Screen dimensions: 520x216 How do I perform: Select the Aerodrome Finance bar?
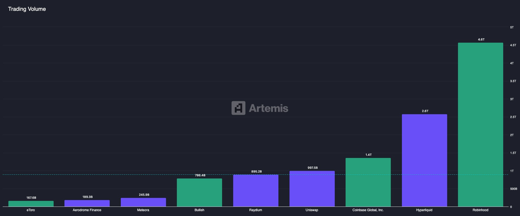tap(87, 203)
